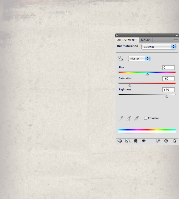This screenshot has width=179, height=199.
Task: Open the Custom preset dropdown
Action: point(159,47)
